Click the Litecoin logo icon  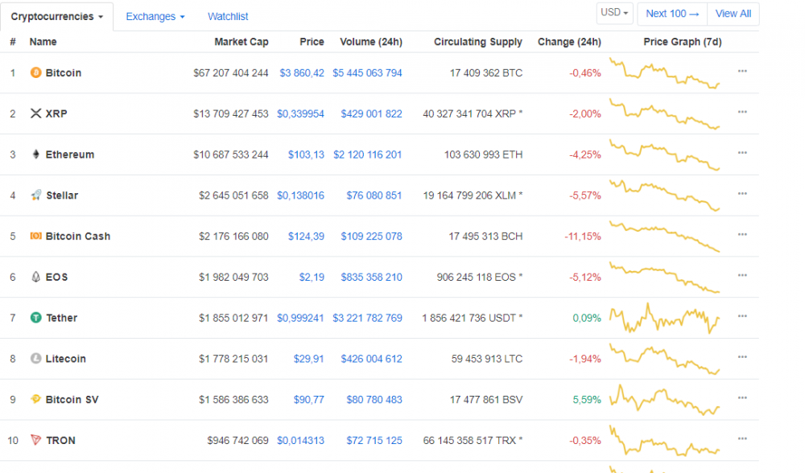click(x=35, y=359)
